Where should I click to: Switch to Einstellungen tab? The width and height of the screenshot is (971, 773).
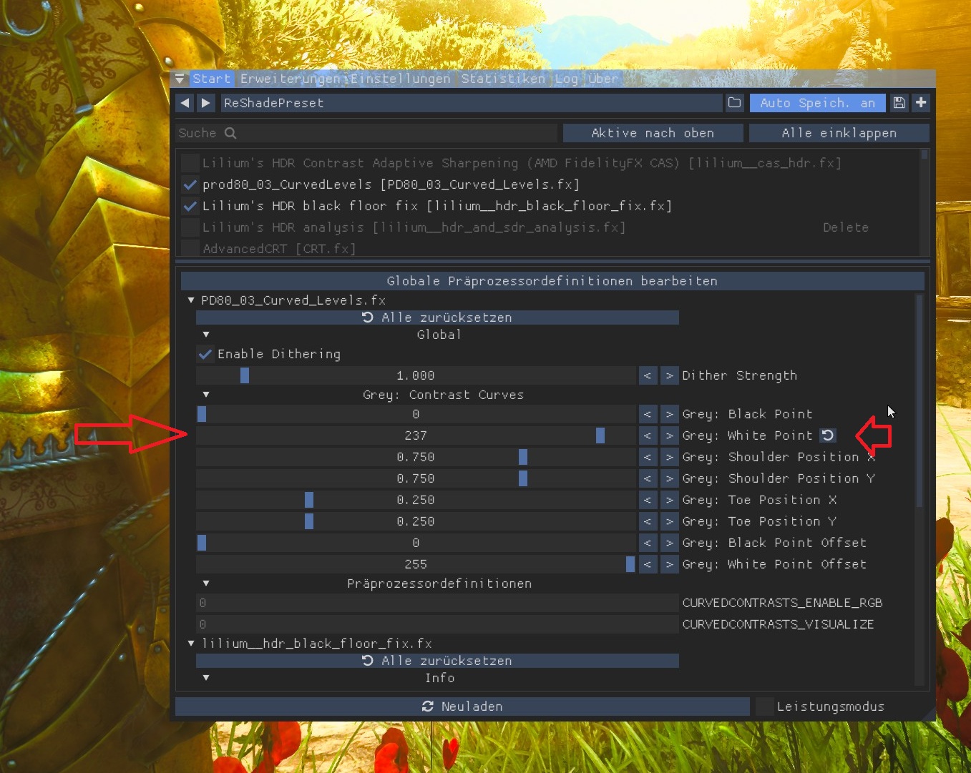pyautogui.click(x=401, y=79)
